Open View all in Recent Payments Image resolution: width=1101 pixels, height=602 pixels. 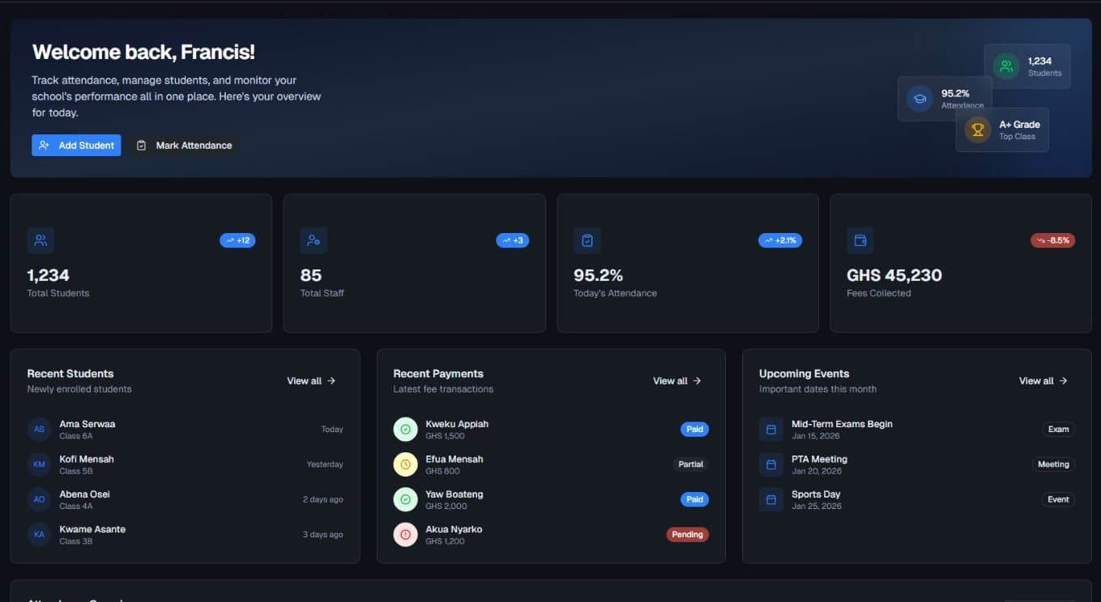[676, 380]
